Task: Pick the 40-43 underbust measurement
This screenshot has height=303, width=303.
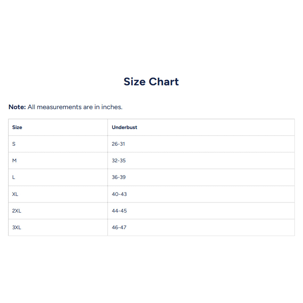Action: click(119, 194)
